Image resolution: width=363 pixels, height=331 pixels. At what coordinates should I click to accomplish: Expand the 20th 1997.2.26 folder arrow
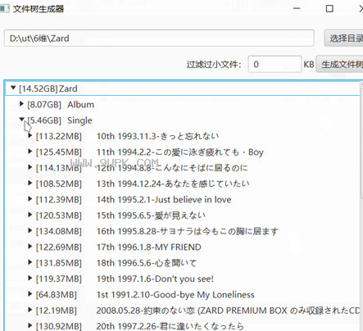click(x=30, y=325)
